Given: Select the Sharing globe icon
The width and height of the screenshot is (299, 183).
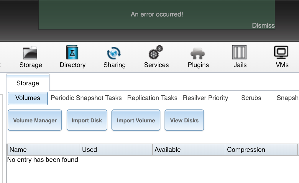Looking at the screenshot, I should coord(114,53).
